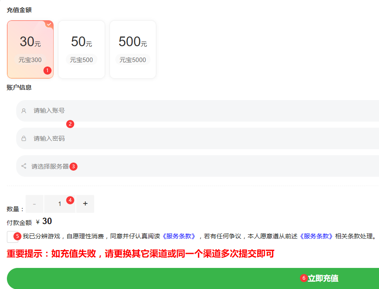Click the account input field 请输入账号

(198, 111)
